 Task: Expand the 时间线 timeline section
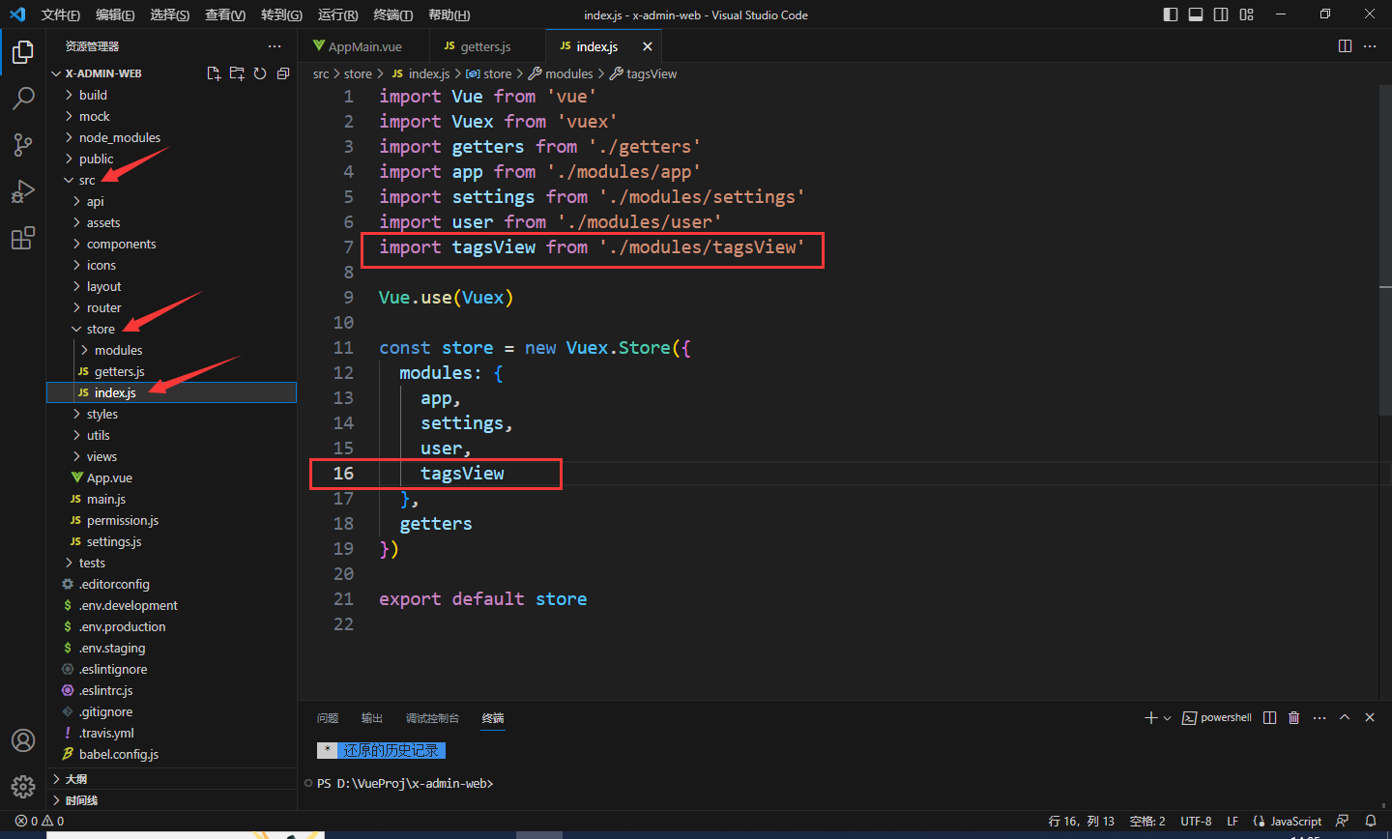[x=172, y=800]
